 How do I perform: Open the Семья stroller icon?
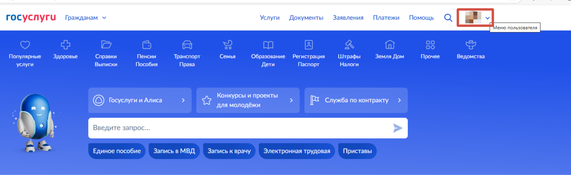tap(227, 44)
